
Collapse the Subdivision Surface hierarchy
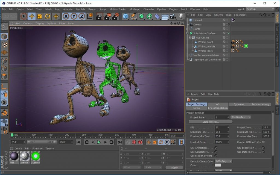(x=187, y=33)
